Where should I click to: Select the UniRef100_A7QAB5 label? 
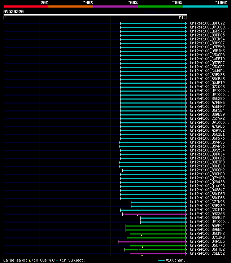[x=207, y=127]
